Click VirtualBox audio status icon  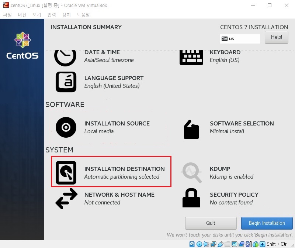(x=206, y=244)
